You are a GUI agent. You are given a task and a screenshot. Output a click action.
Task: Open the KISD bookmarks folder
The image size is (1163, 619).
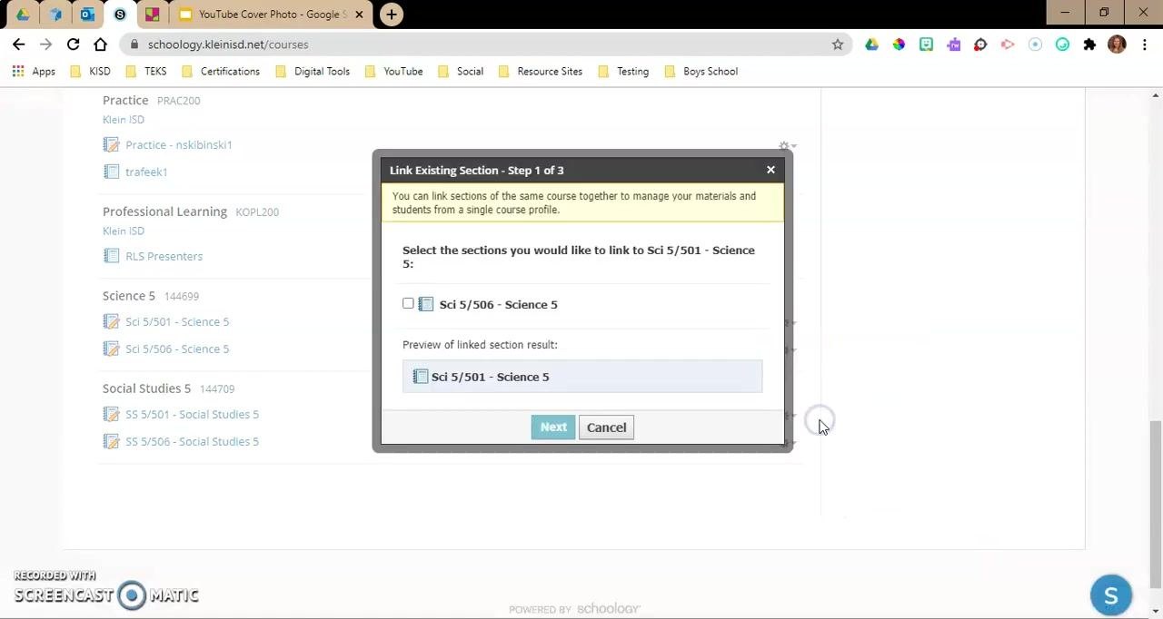90,71
